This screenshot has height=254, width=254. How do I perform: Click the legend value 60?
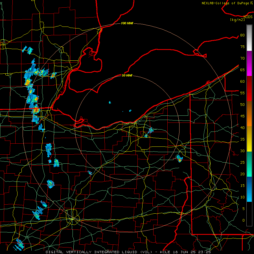click(x=242, y=81)
